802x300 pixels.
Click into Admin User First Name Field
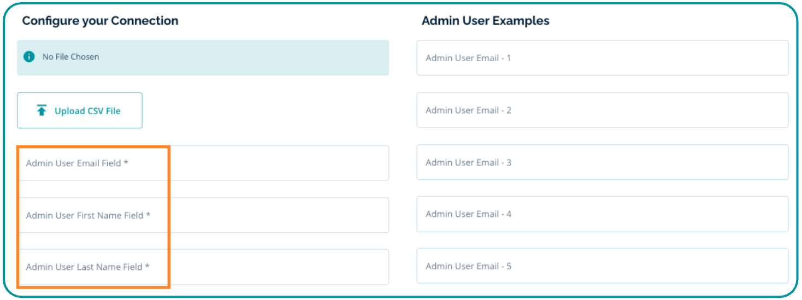pos(203,215)
